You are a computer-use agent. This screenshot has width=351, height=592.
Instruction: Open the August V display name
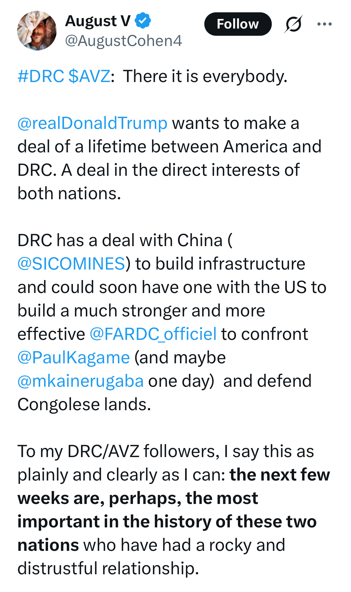coord(98,21)
